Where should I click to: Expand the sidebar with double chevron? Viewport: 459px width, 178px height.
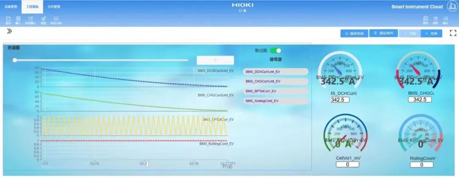(9, 31)
